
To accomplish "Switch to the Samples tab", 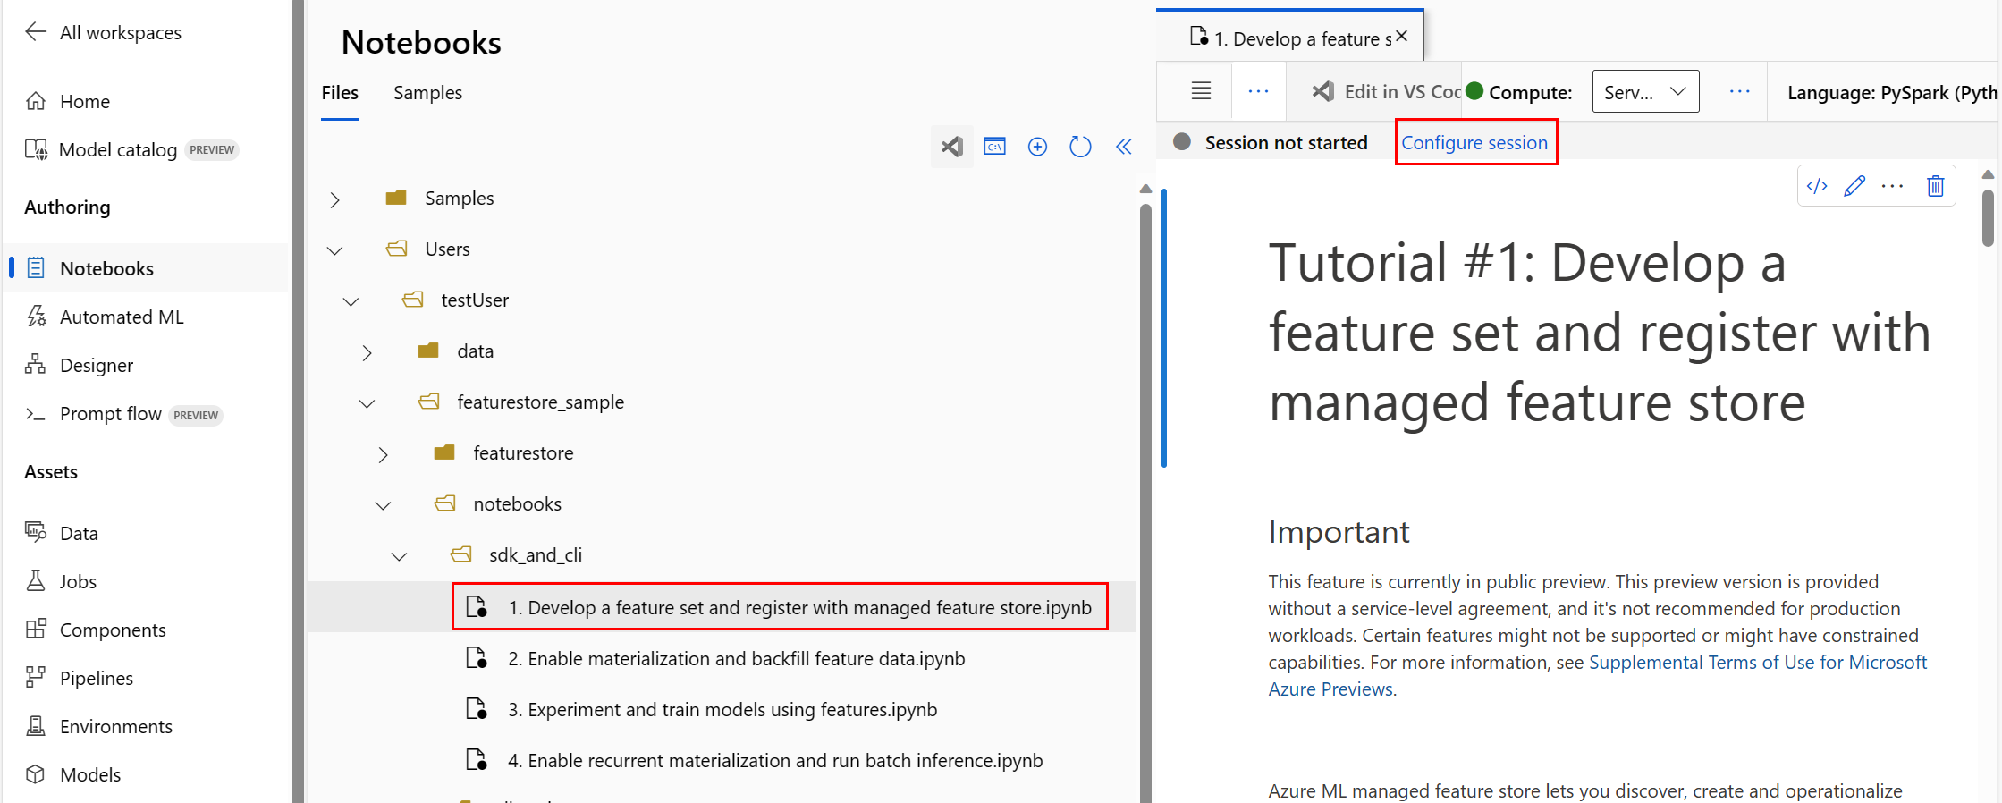I will [x=427, y=93].
